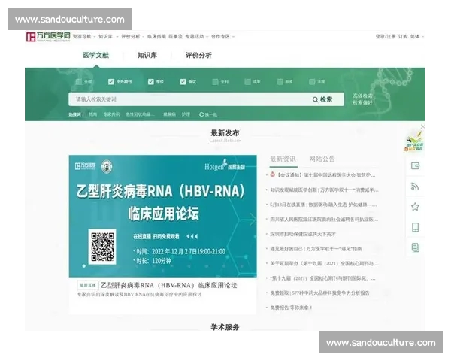The width and height of the screenshot is (451, 361).
Task: Open the RSS subscription sidebar icon
Action: pos(415,187)
